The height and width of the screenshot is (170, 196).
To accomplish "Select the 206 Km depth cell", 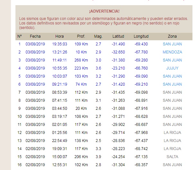I will click(81, 157).
